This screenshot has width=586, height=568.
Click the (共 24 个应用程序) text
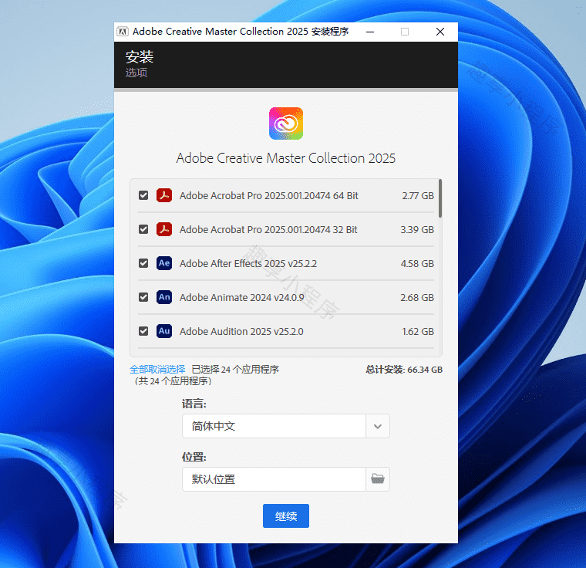[173, 381]
